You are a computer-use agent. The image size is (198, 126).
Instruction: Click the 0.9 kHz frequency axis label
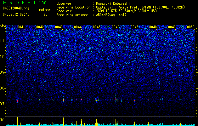point(3,72)
